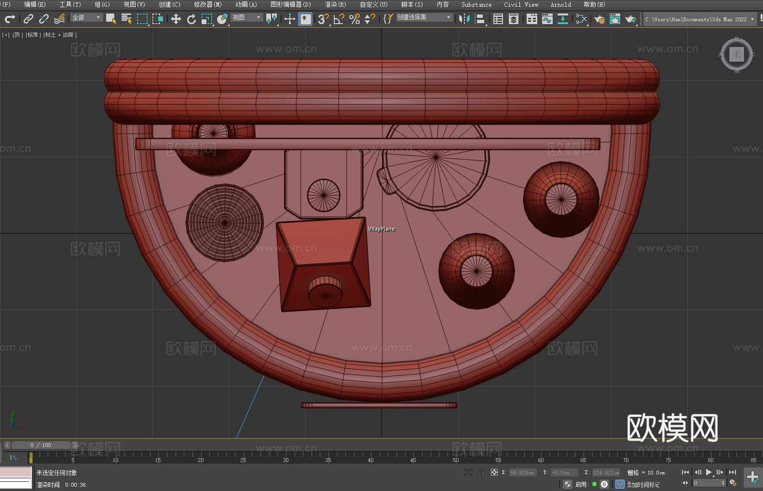Open the viewport [顶] view label menu

tap(18, 35)
